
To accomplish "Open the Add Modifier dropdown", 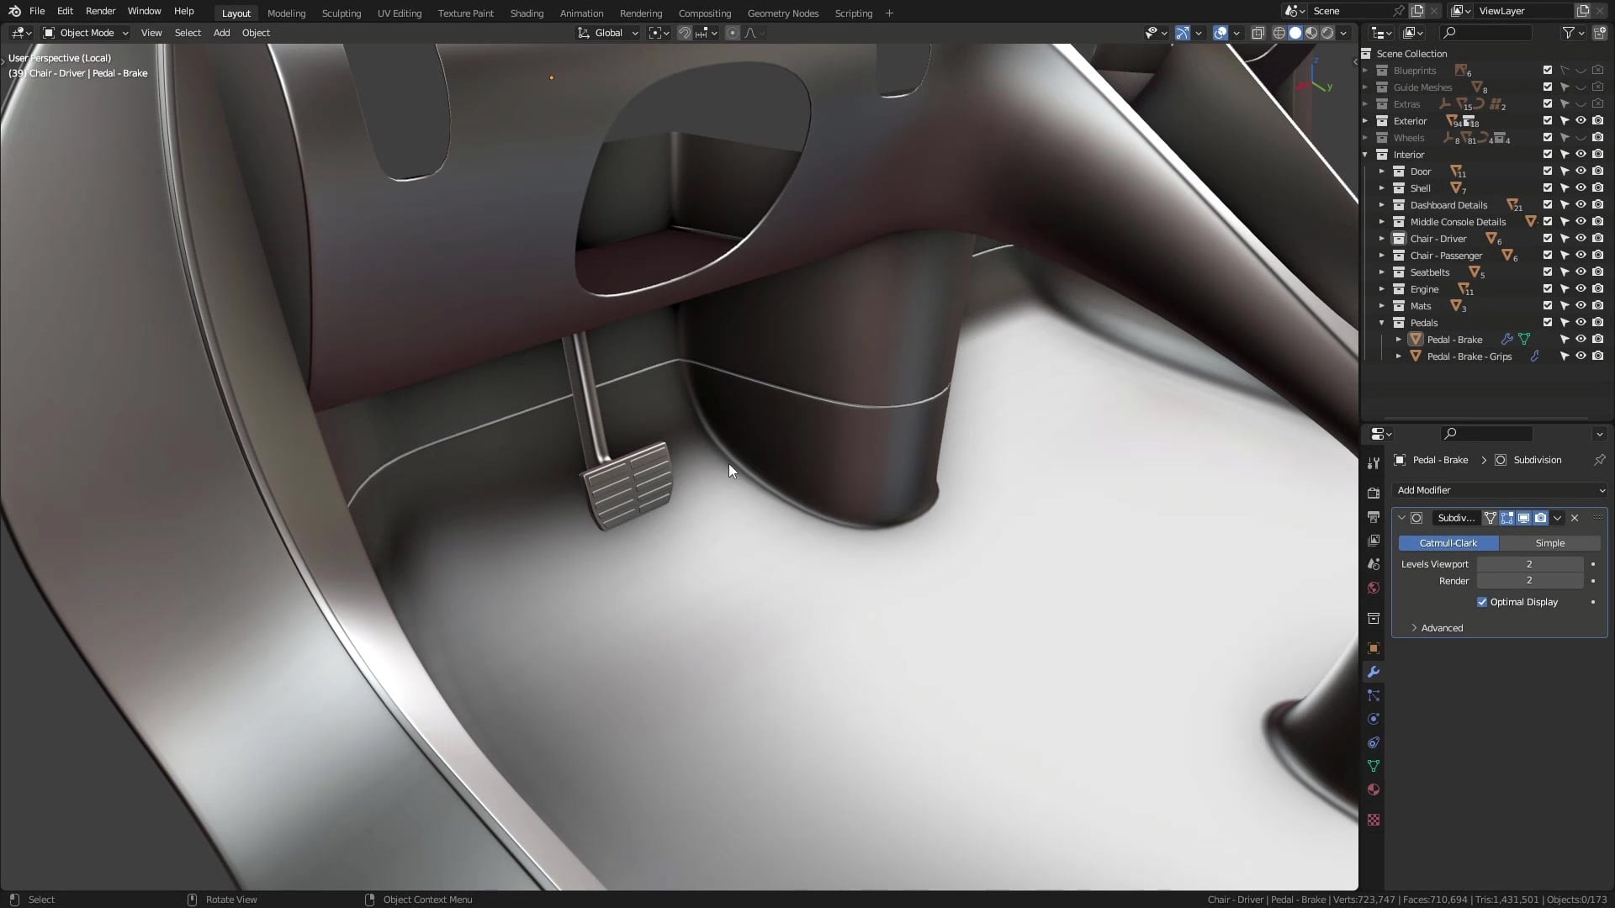I will point(1500,490).
